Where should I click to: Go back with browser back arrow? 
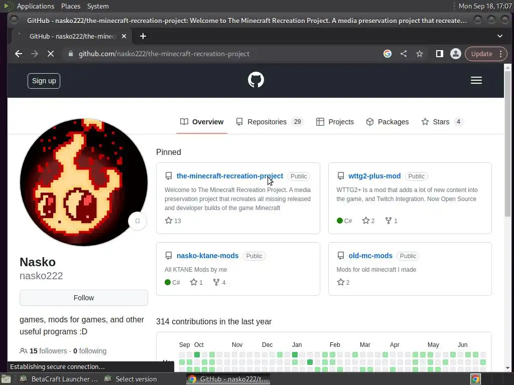point(19,54)
